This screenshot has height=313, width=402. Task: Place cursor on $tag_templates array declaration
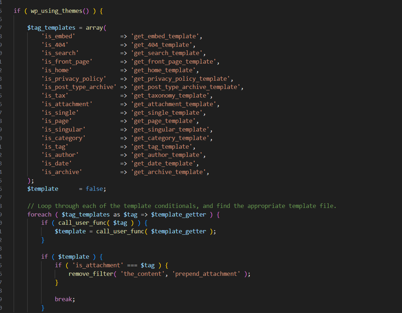click(51, 28)
